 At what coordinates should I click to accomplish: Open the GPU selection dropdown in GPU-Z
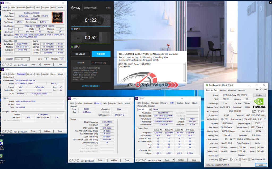(x=223, y=165)
